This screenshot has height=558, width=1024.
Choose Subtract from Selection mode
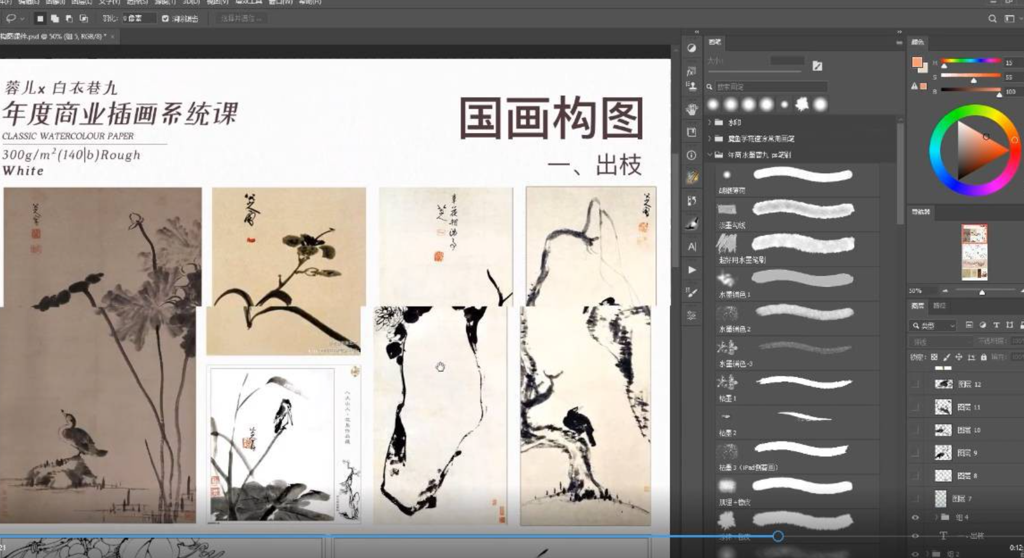(x=69, y=18)
